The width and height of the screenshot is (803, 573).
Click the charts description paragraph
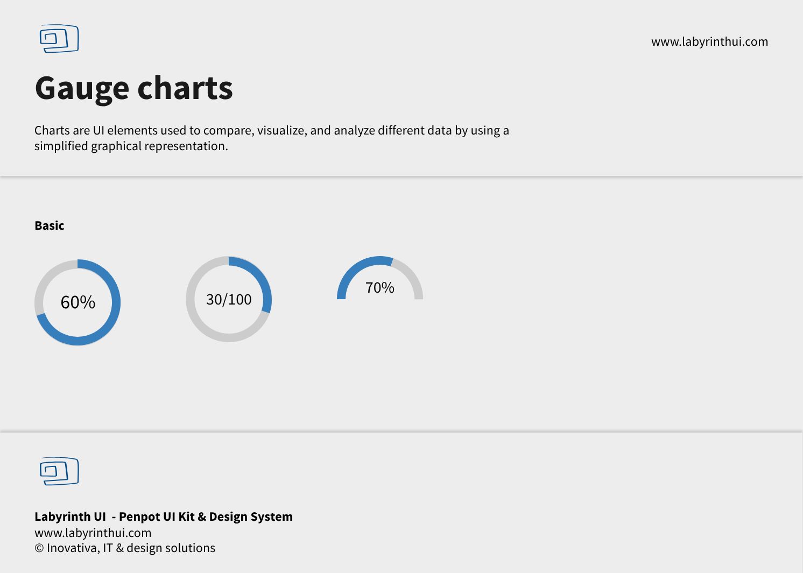coord(272,138)
